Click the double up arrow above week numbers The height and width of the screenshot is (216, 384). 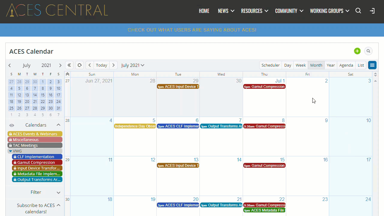tap(67, 74)
